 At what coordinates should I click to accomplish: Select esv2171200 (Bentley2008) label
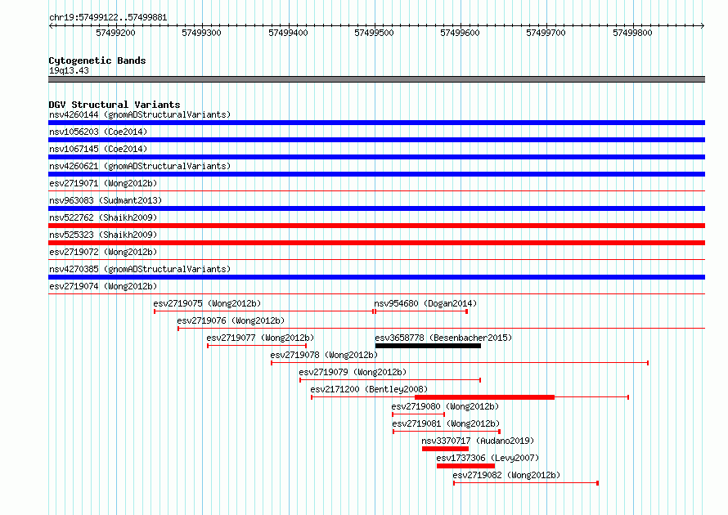pos(369,389)
